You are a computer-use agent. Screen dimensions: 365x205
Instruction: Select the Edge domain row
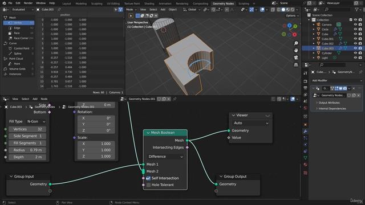[x=19, y=28]
